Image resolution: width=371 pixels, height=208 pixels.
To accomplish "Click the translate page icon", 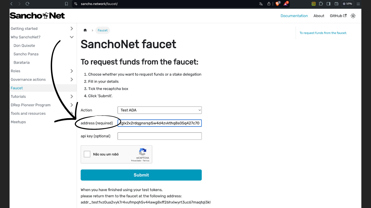I will tap(261, 4).
